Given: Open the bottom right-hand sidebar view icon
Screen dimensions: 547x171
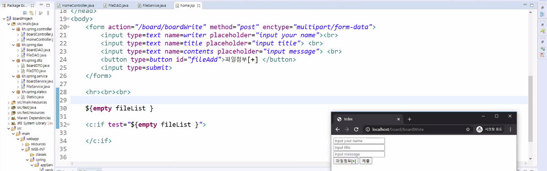Looking at the screenshot, I should pos(542,55).
